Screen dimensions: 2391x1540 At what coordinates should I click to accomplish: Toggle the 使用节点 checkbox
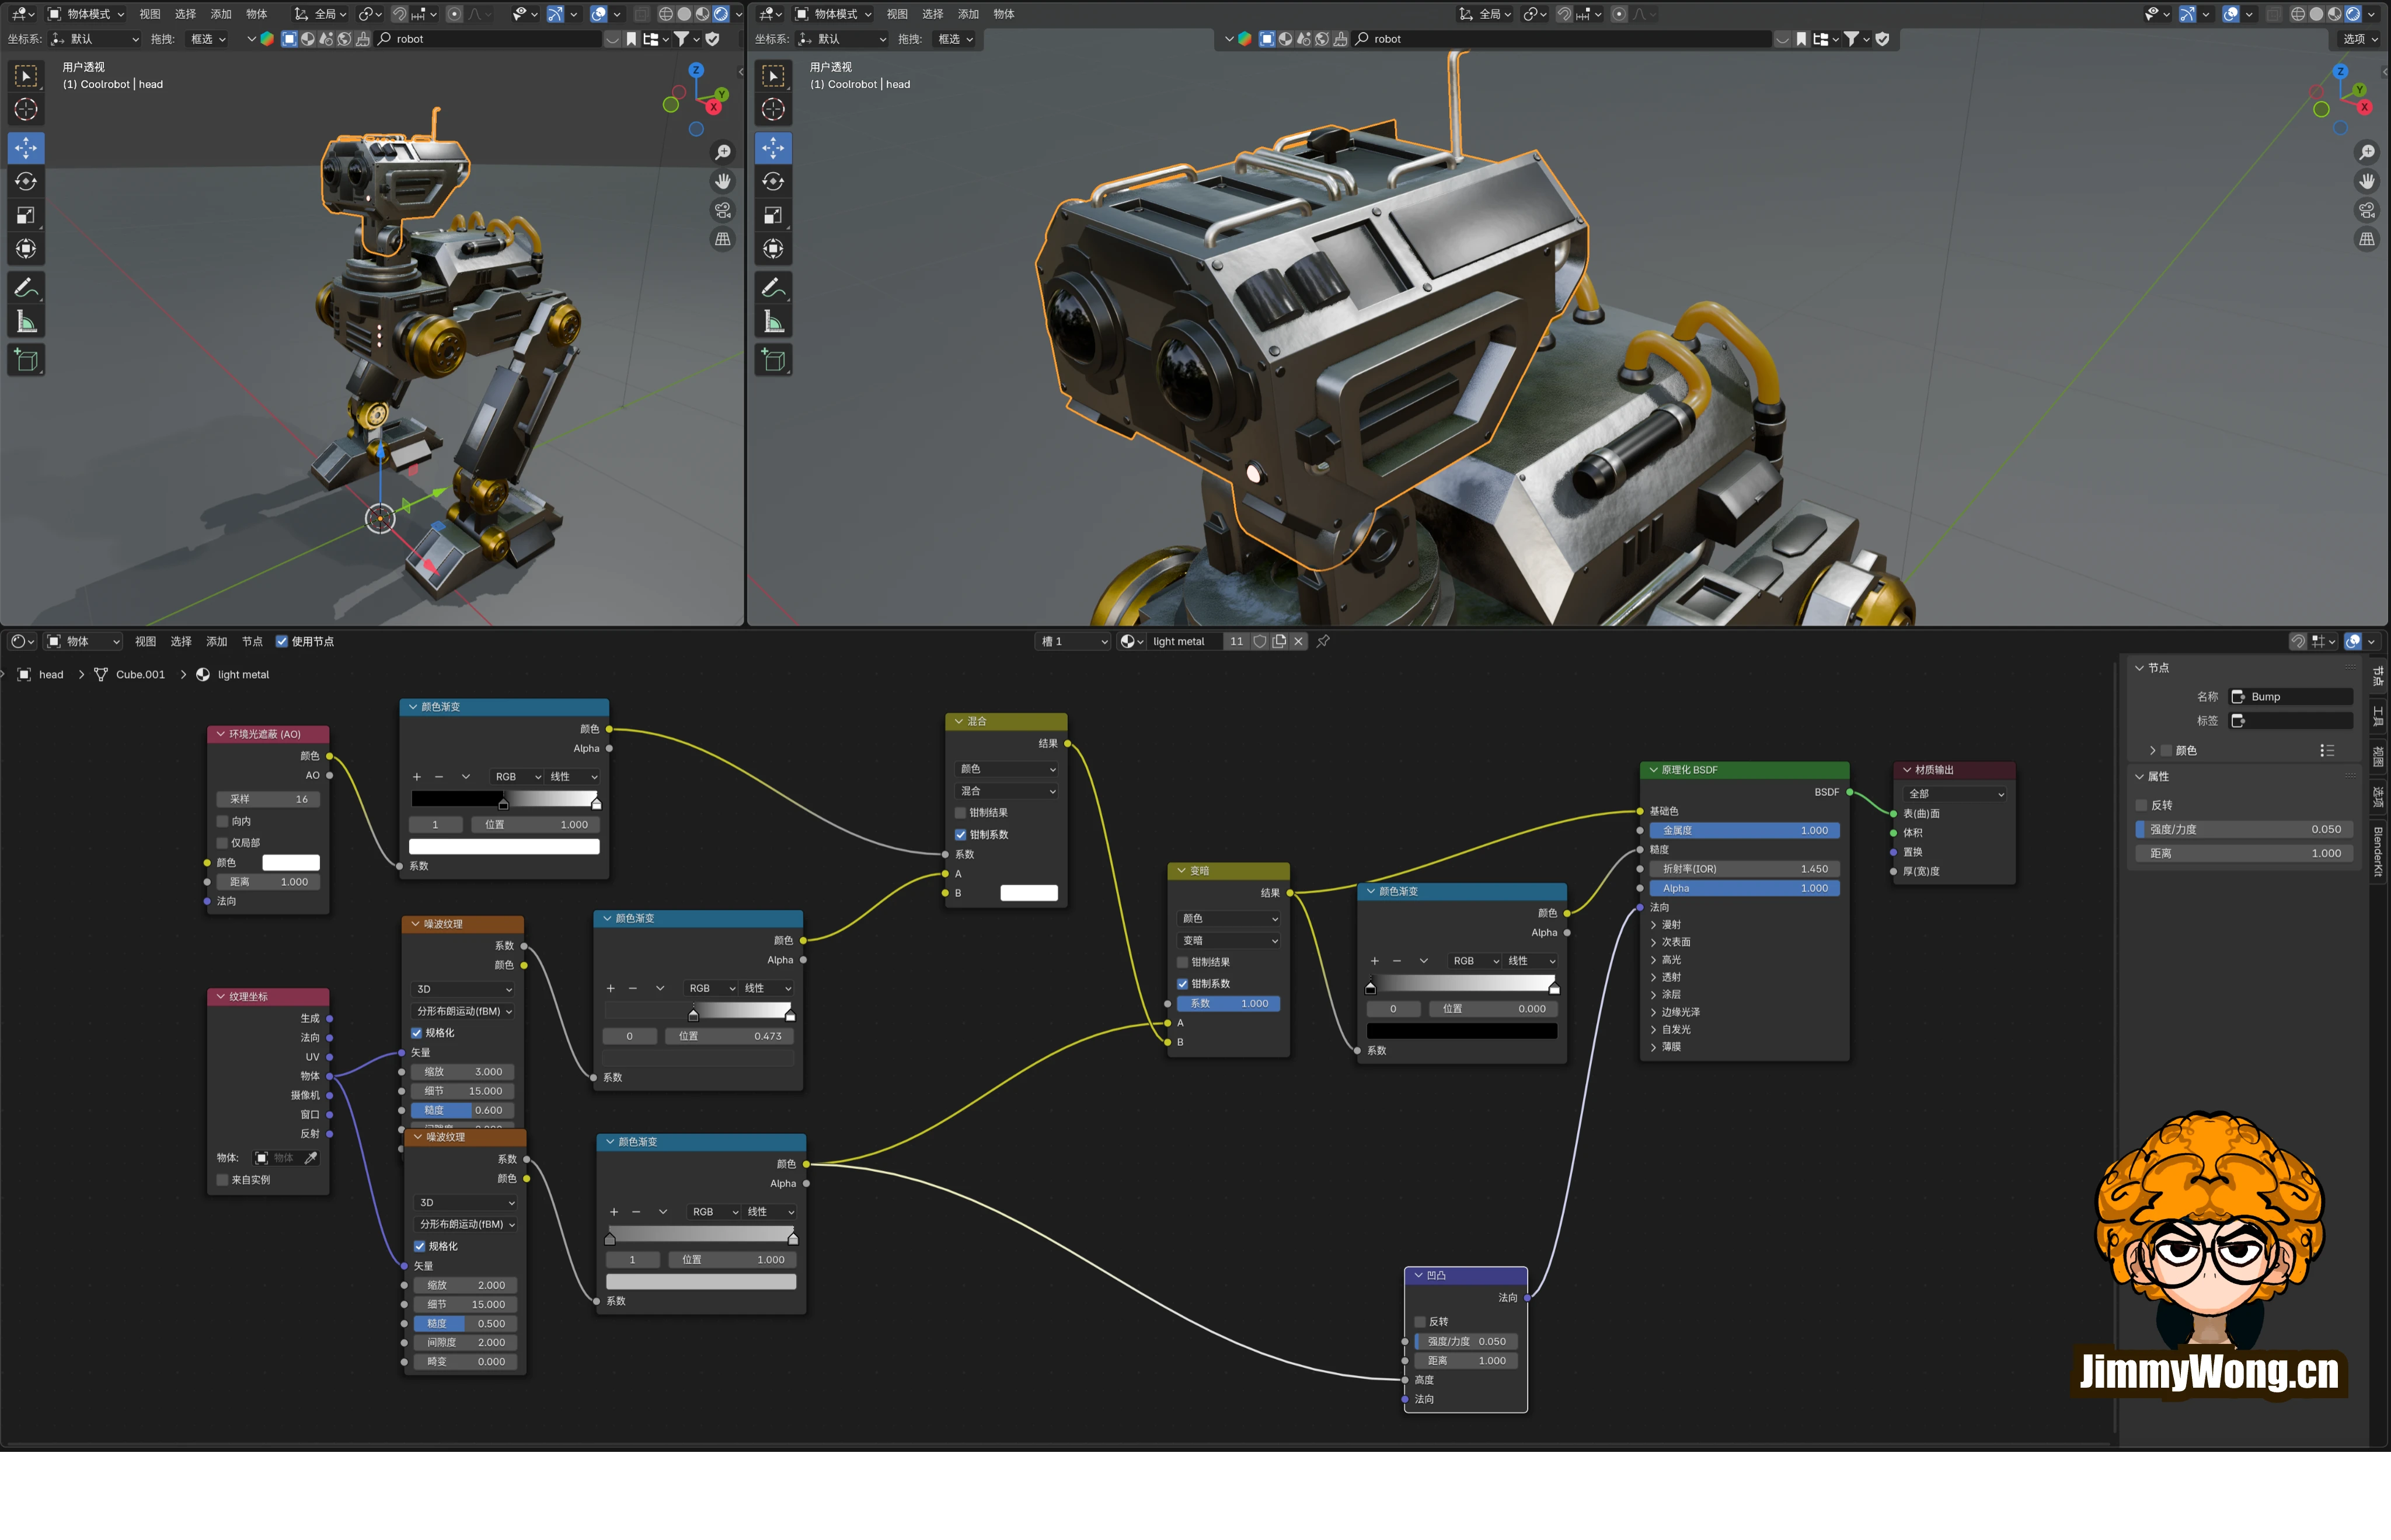[x=282, y=641]
